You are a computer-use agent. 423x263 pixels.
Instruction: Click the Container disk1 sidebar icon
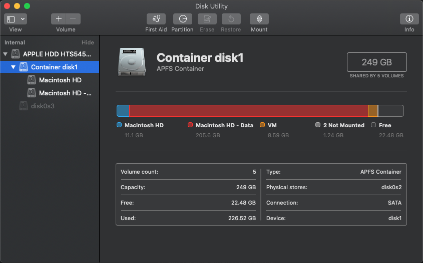24,67
